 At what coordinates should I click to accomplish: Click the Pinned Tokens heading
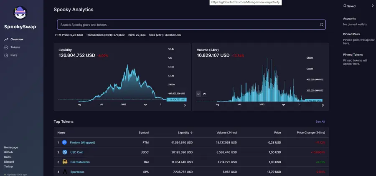[353, 55]
